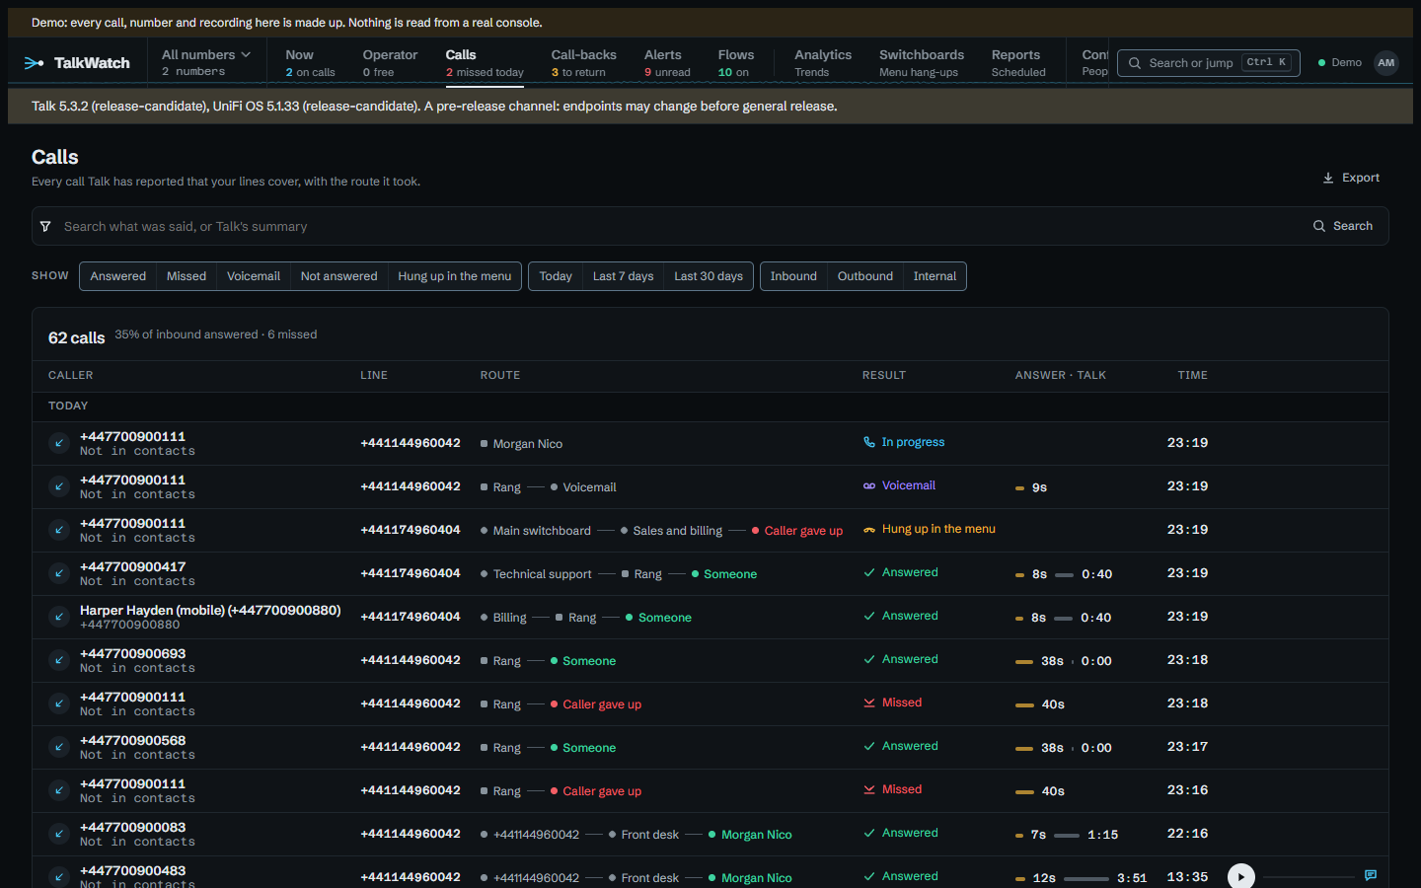Switch to the Operator tab
This screenshot has height=888, width=1421.
pyautogui.click(x=390, y=62)
